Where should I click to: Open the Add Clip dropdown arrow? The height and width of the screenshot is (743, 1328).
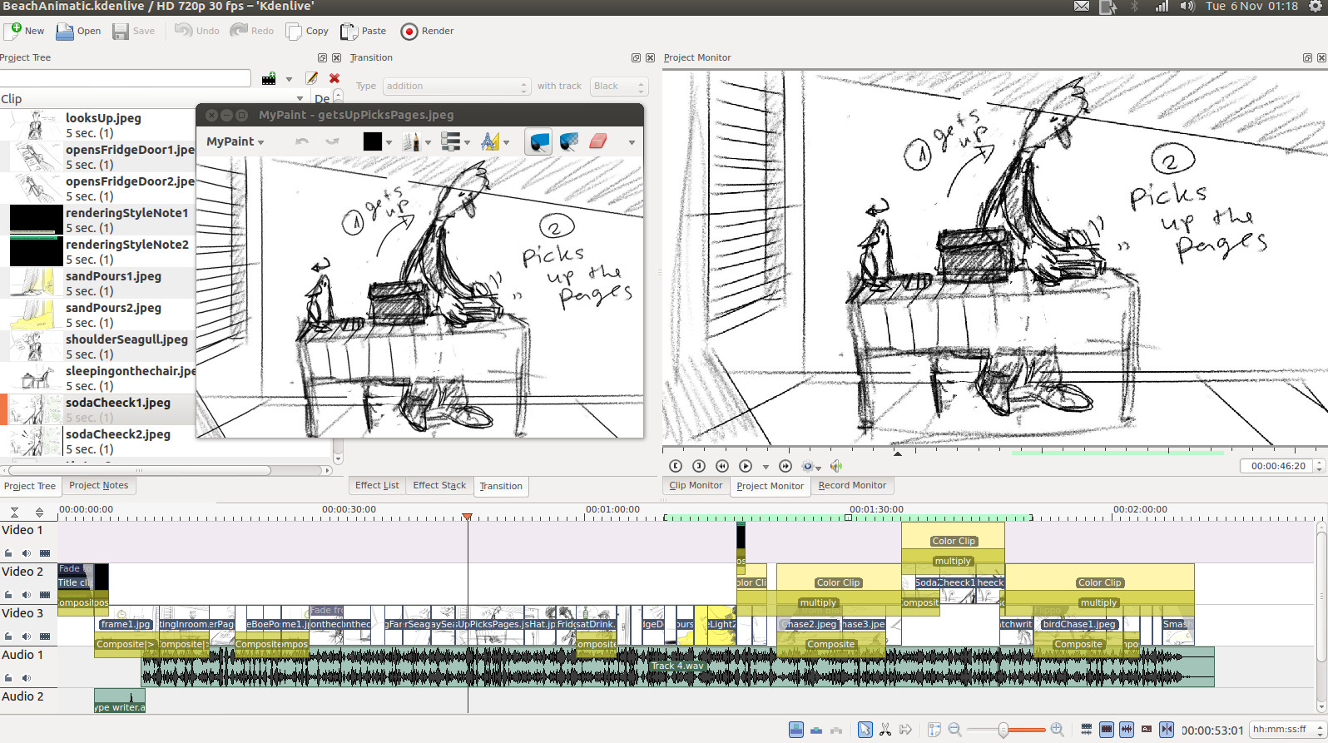[x=289, y=80]
